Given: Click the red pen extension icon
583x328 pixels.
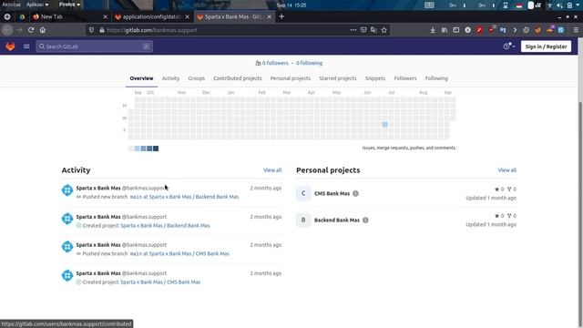Looking at the screenshot, I should click(479, 30).
